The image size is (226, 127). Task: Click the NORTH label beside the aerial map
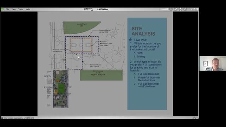point(48,76)
